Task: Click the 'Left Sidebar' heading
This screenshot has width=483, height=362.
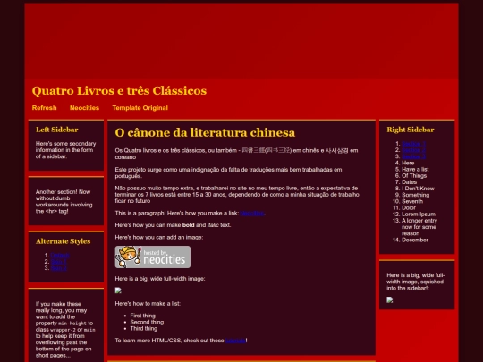Action: coord(57,130)
